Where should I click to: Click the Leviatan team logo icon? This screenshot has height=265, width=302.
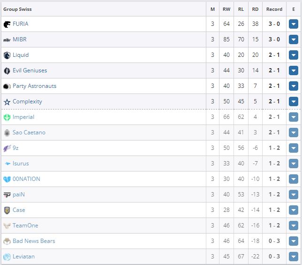(x=7, y=257)
